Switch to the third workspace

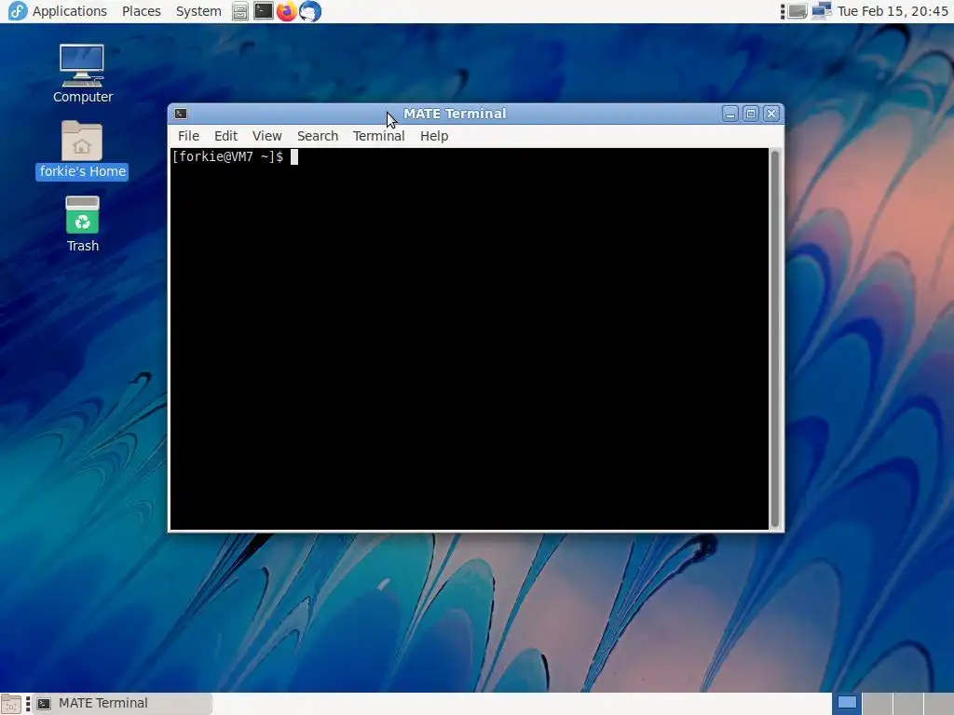click(907, 704)
